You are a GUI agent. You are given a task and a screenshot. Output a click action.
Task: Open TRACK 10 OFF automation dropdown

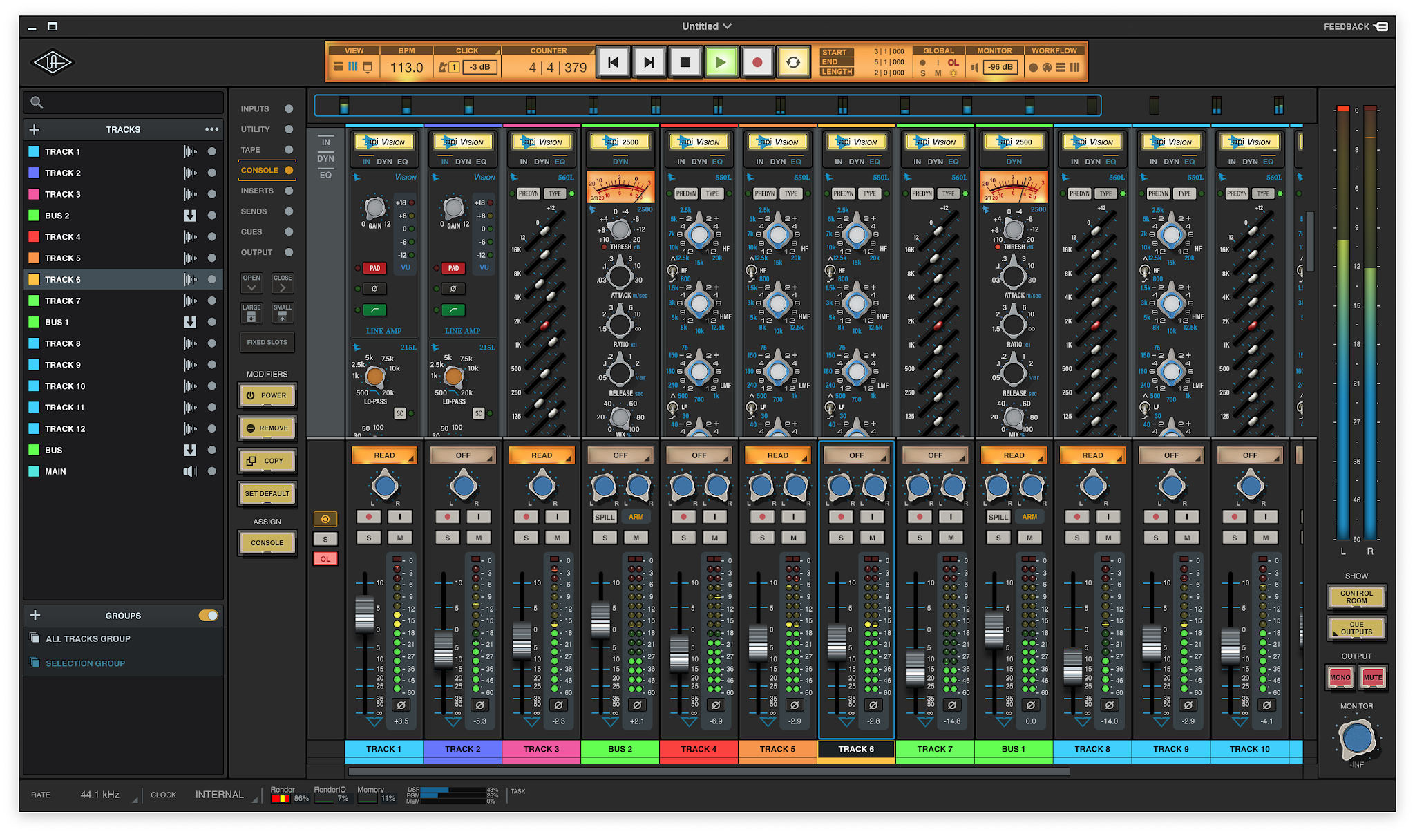(x=1250, y=455)
